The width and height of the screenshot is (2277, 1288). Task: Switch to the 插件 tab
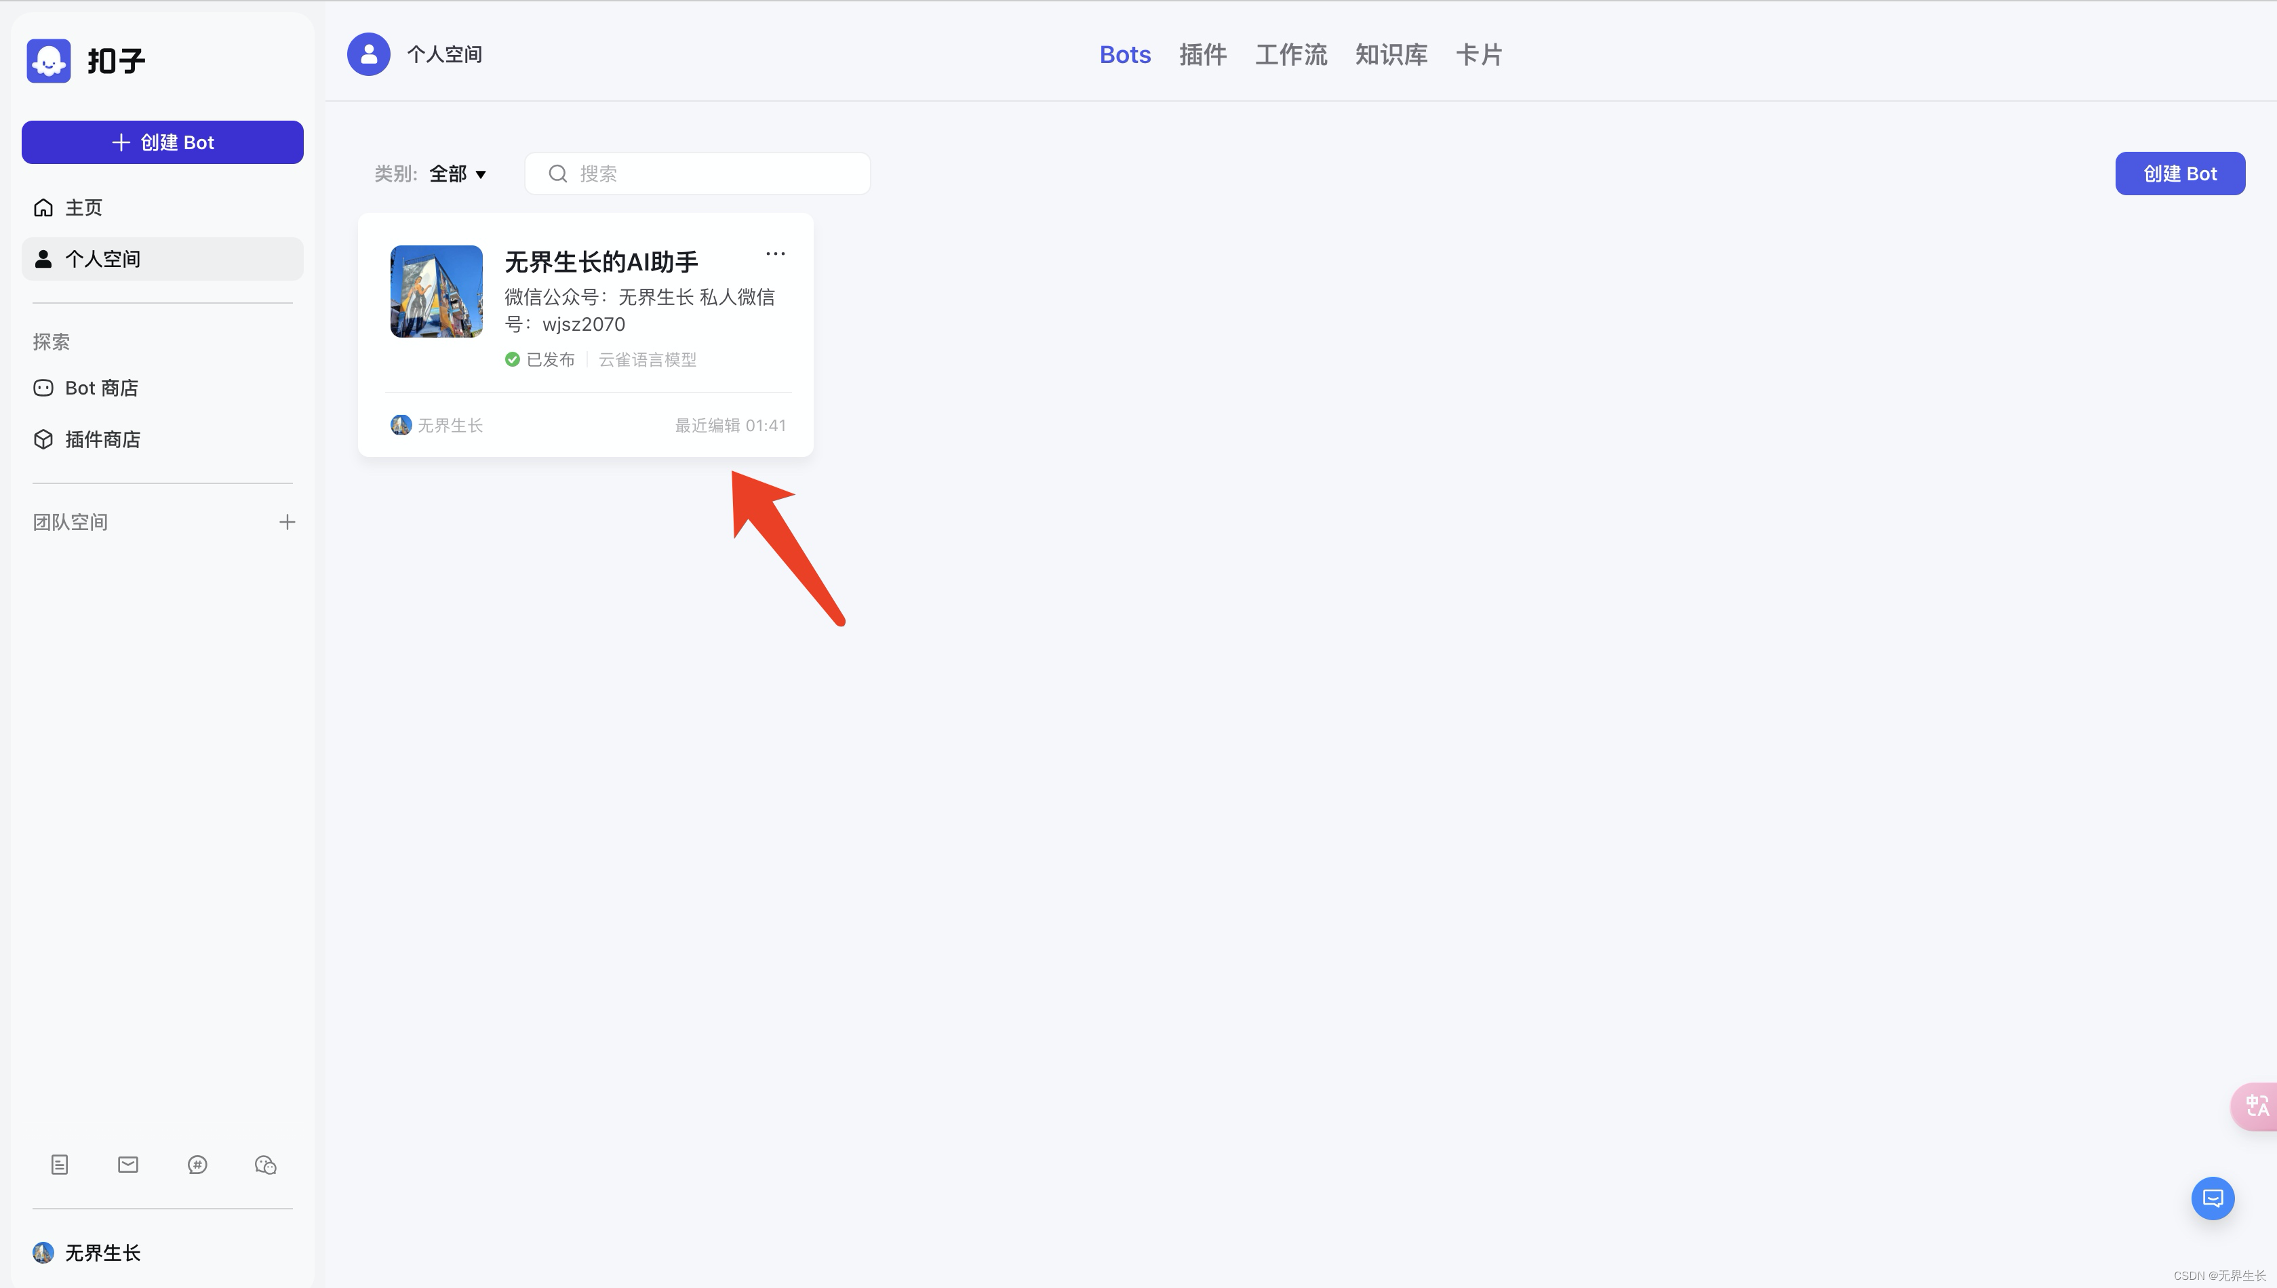click(1202, 55)
